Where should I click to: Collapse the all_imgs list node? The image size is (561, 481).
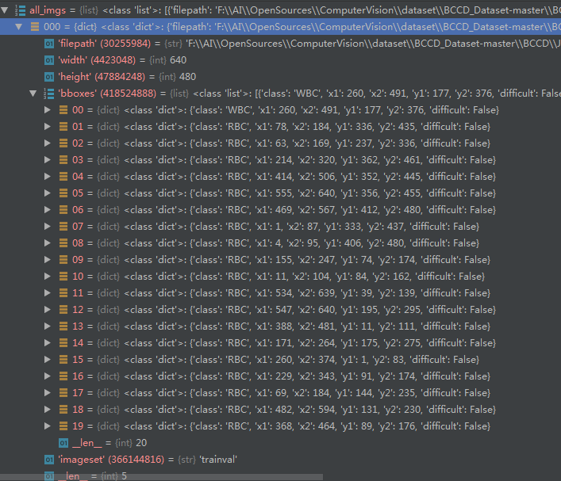tap(4, 10)
